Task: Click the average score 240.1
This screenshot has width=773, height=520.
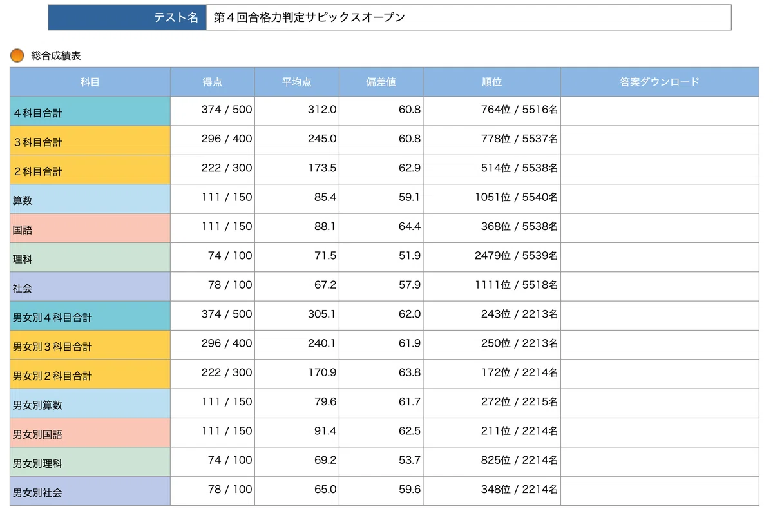Action: coord(322,343)
